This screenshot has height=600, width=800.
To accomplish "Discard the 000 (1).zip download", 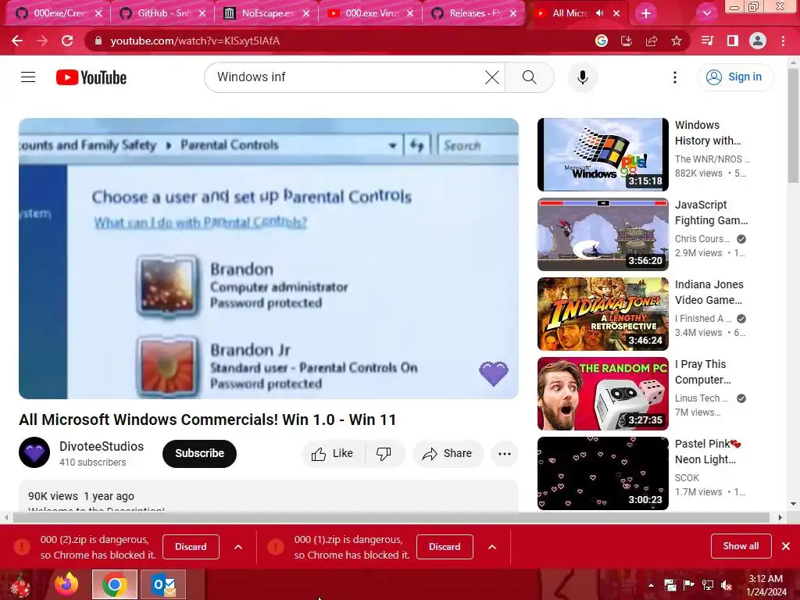I will [445, 547].
